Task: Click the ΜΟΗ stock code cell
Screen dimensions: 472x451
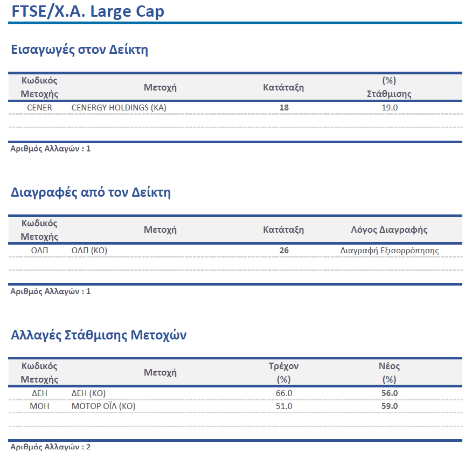Action: 39,406
